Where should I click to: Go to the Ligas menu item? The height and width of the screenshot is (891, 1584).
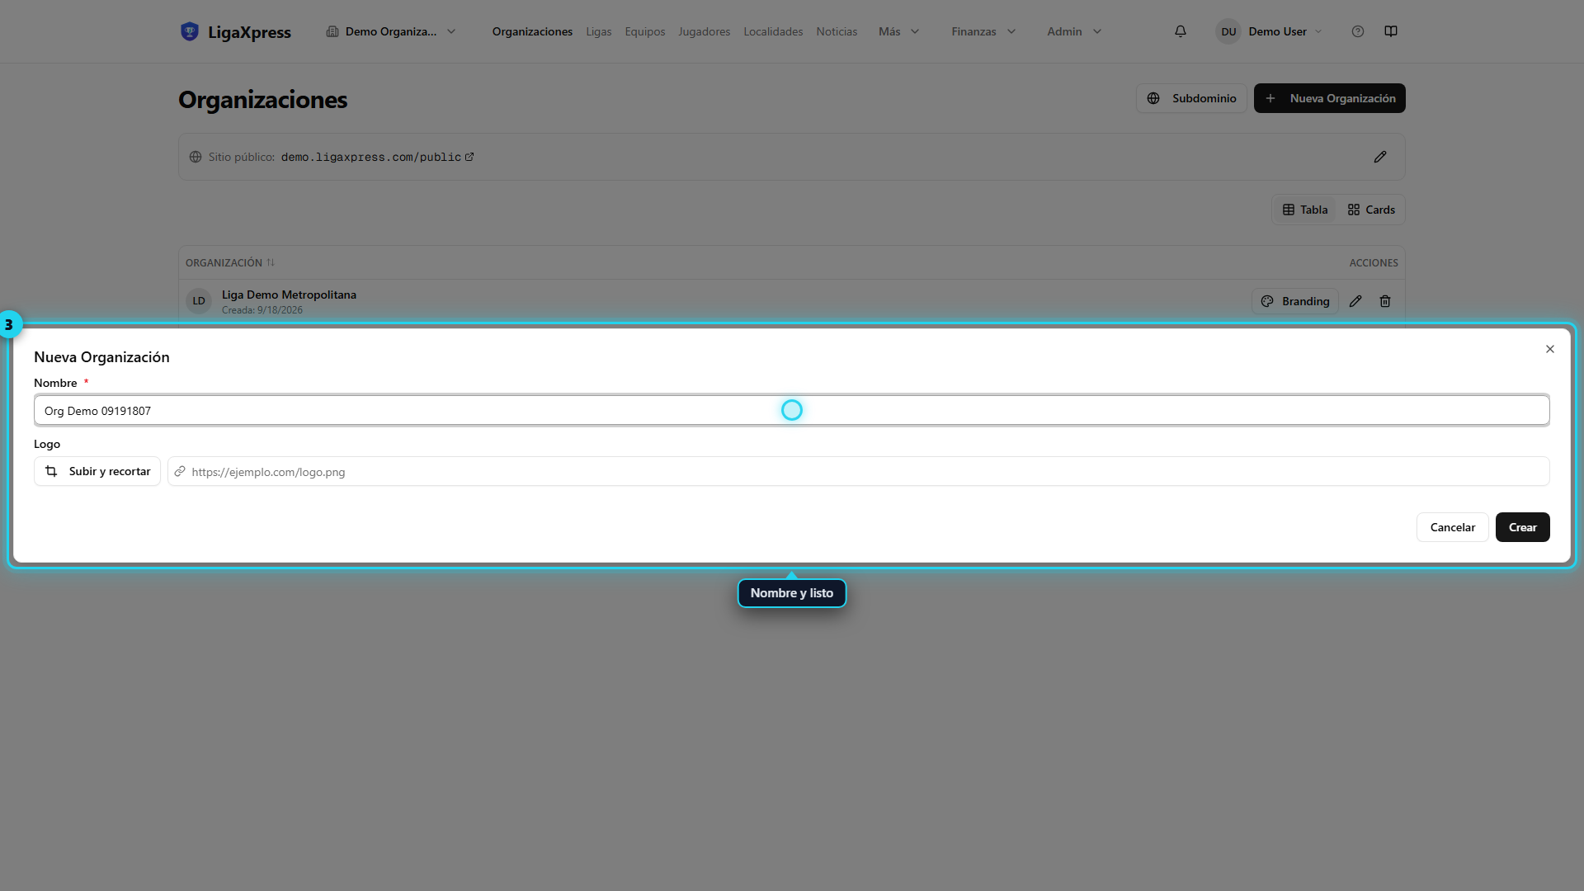(x=599, y=31)
